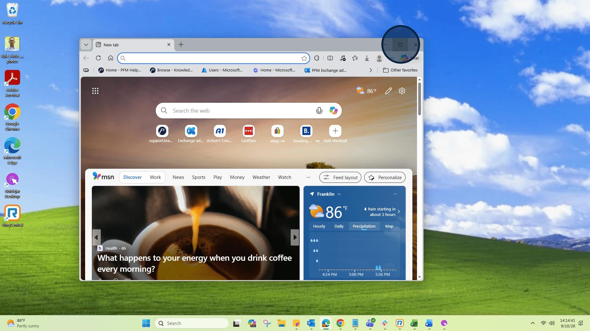Image resolution: width=590 pixels, height=331 pixels.
Task: Switch the feed to Work
Action: (x=155, y=177)
